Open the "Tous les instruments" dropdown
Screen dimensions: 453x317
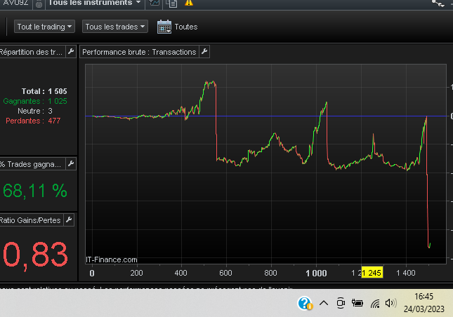[95, 4]
